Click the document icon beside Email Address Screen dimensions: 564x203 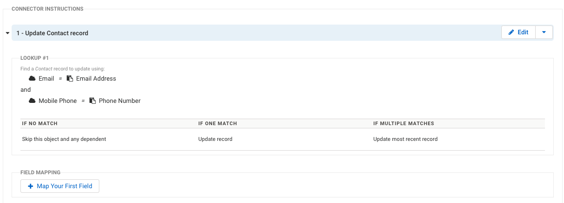tap(70, 78)
